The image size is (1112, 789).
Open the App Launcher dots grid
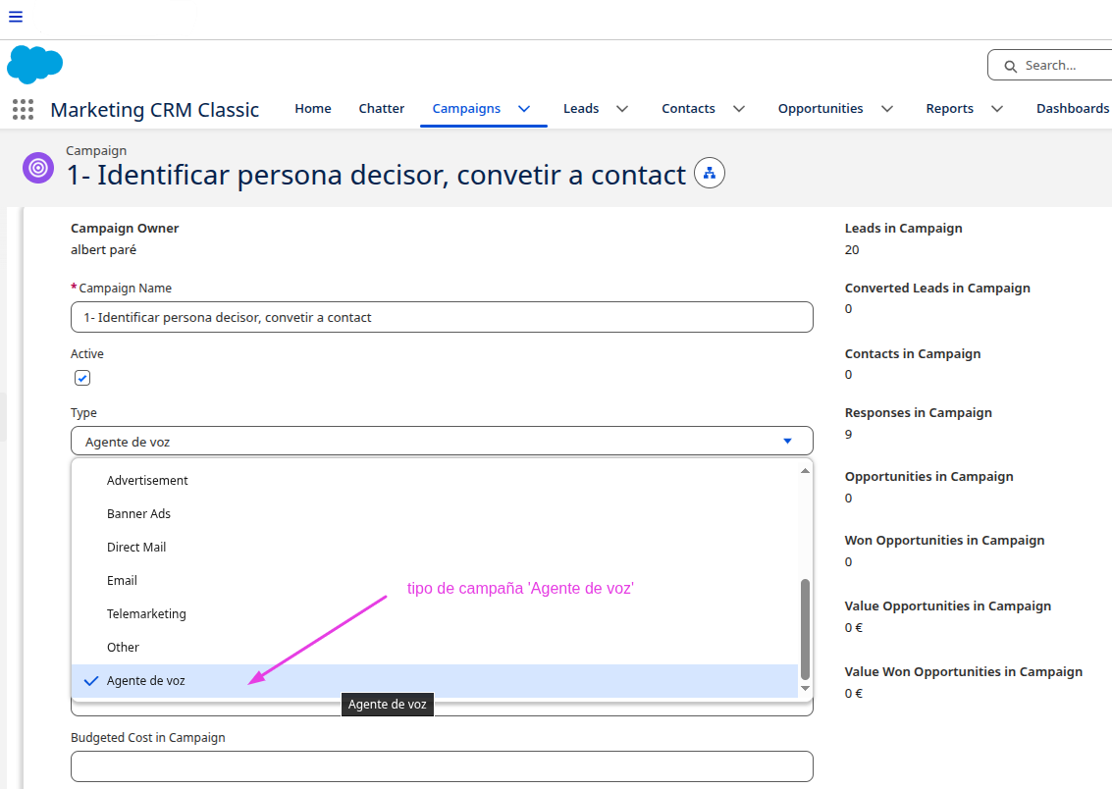[x=24, y=109]
